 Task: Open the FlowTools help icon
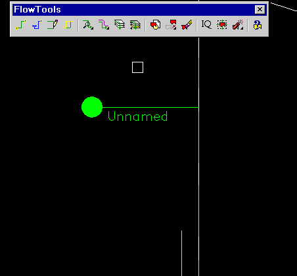258,25
